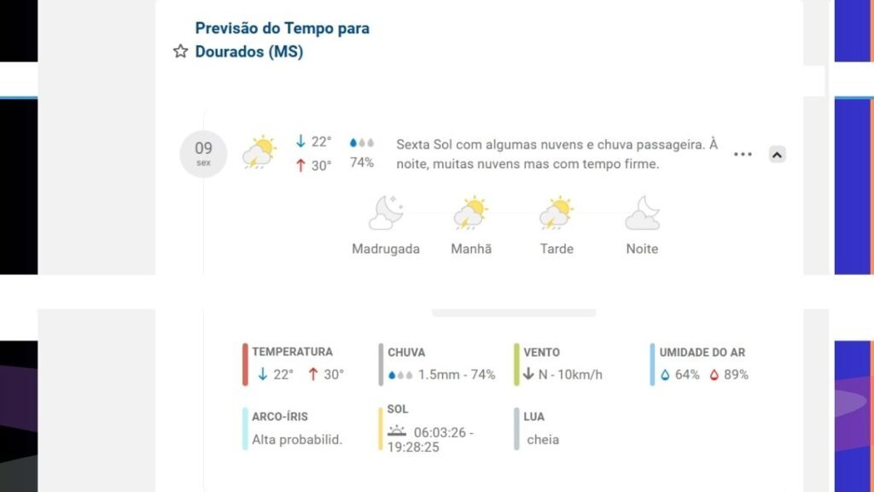
Task: Click the Noite moon cloud icon
Action: [642, 214]
